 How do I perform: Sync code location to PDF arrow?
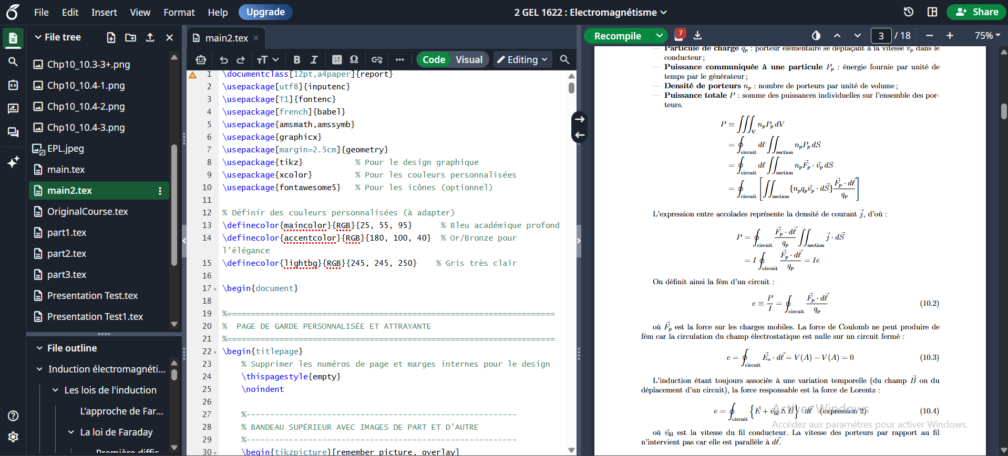[x=580, y=119]
